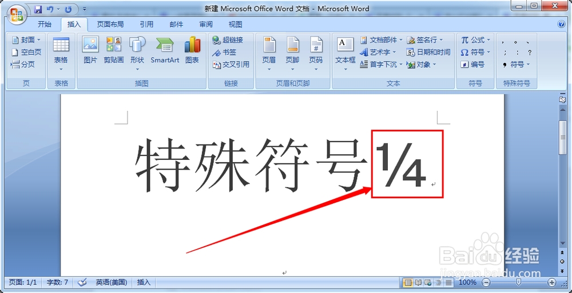Insert a cover page (封面)

point(26,40)
